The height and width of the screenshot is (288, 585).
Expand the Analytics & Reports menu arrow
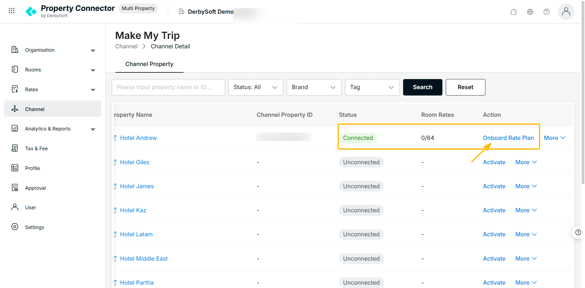click(x=93, y=129)
